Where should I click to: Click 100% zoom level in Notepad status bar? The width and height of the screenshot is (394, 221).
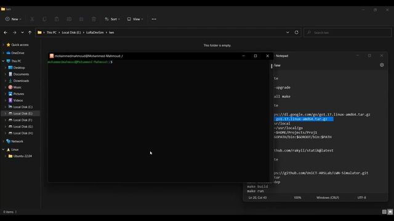coord(297,198)
